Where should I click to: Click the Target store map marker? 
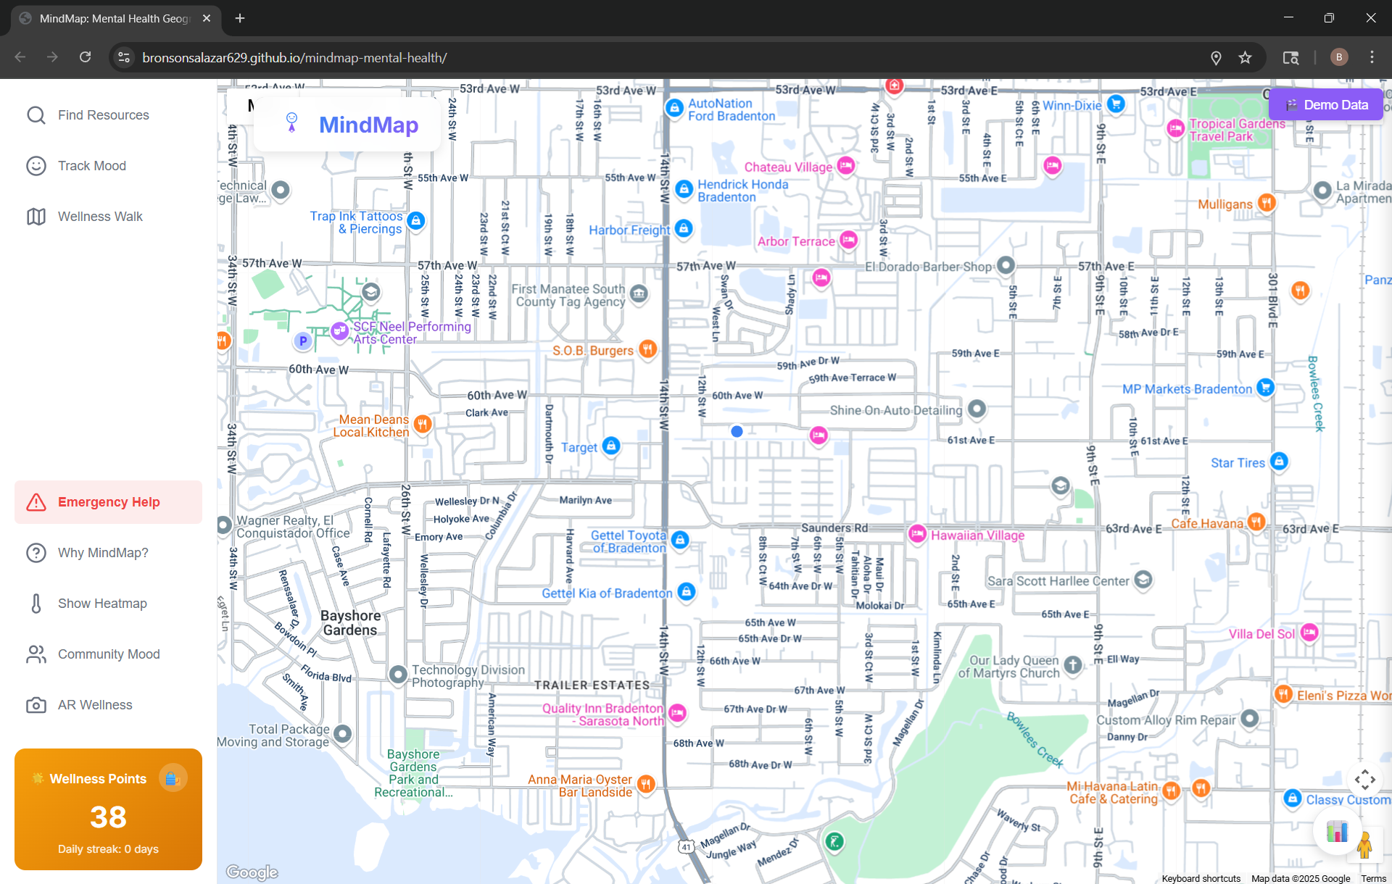tap(611, 446)
